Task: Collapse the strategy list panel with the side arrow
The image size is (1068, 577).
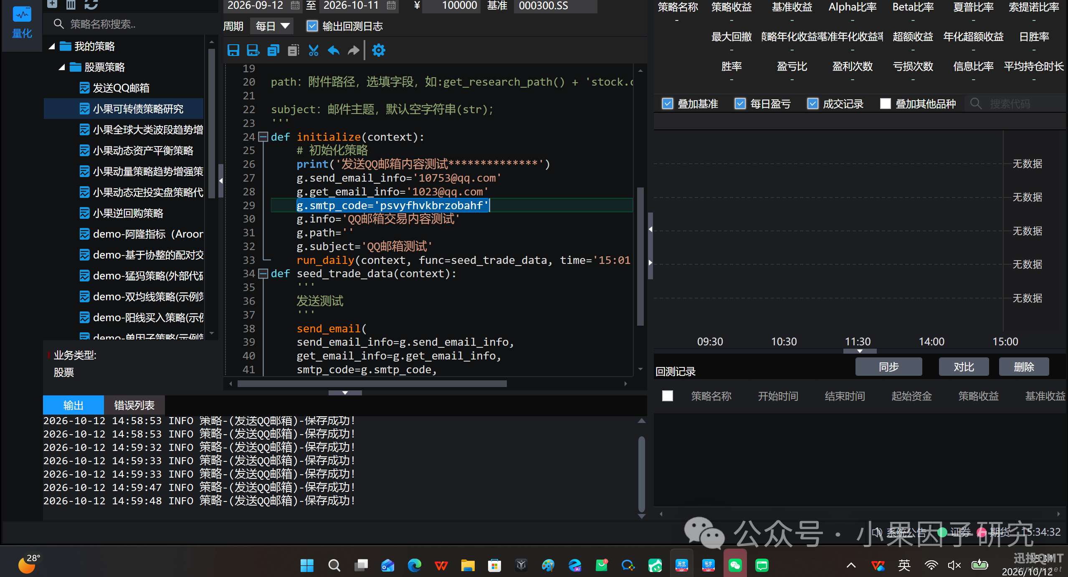Action: point(221,181)
